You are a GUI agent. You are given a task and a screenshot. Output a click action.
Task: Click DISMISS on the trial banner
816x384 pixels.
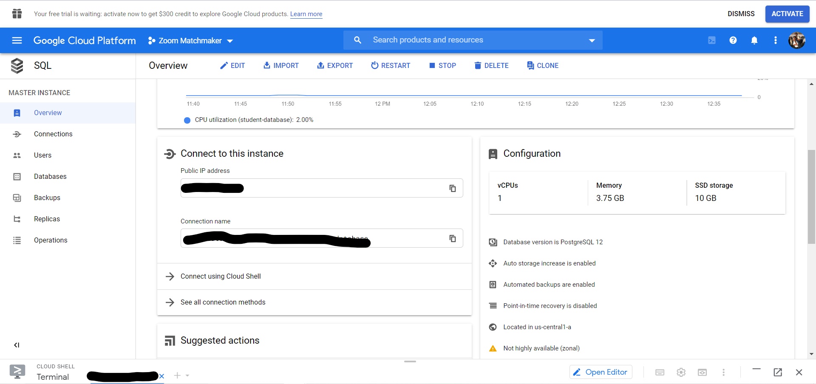click(741, 14)
